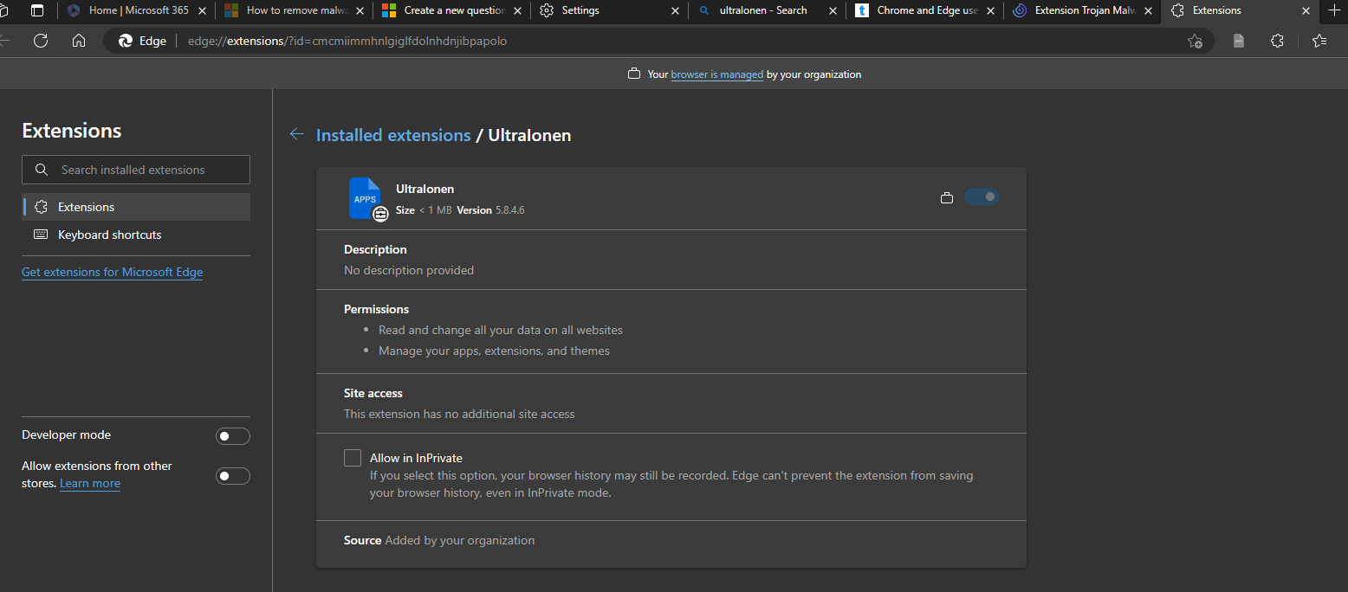Open Keyboard shortcuts in the sidebar
This screenshot has height=592, width=1348.
136,235
